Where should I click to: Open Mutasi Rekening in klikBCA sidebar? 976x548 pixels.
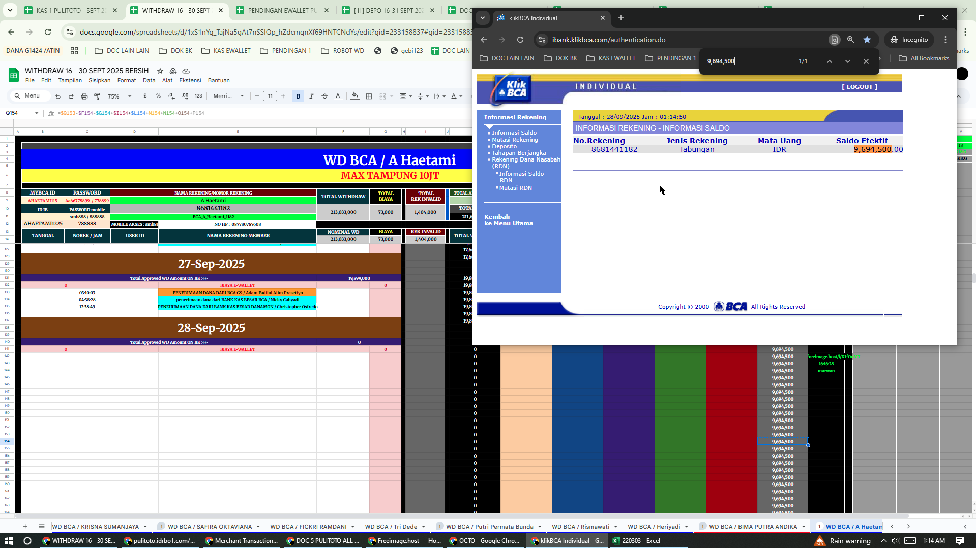tap(515, 140)
